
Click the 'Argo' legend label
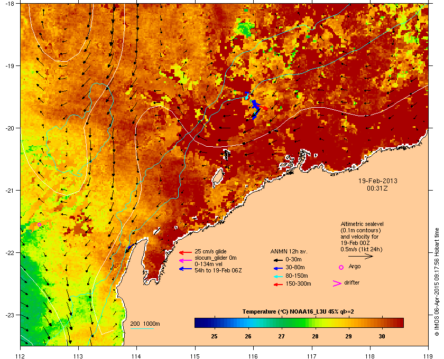(x=355, y=266)
